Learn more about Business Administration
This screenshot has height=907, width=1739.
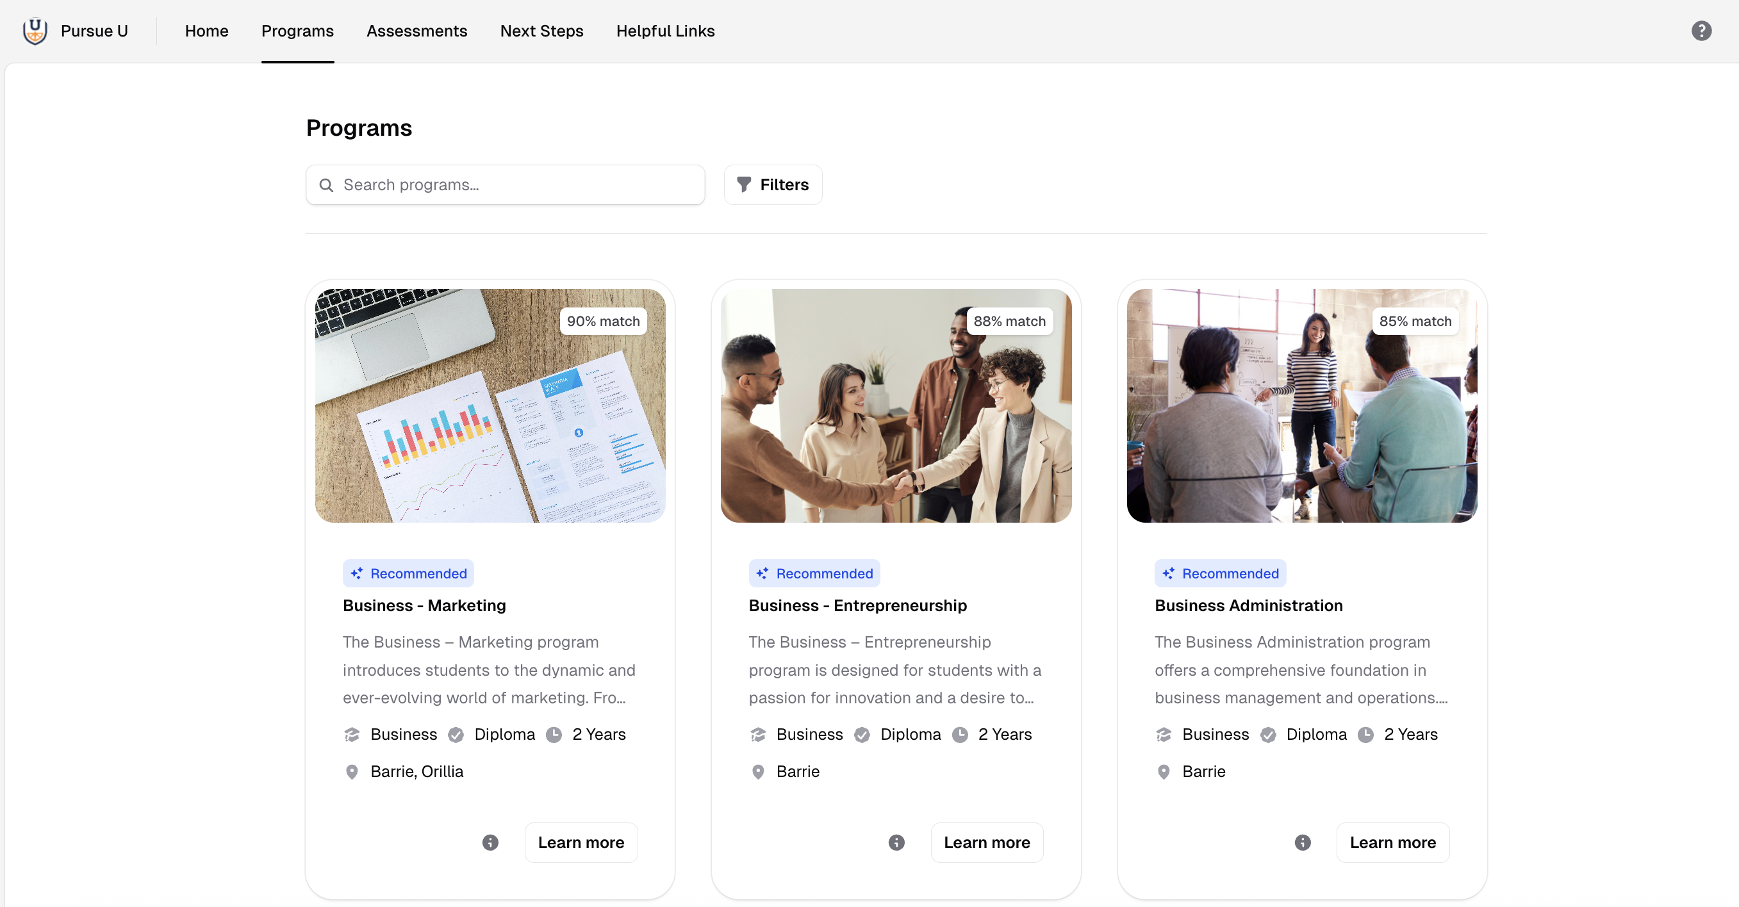[x=1393, y=842]
